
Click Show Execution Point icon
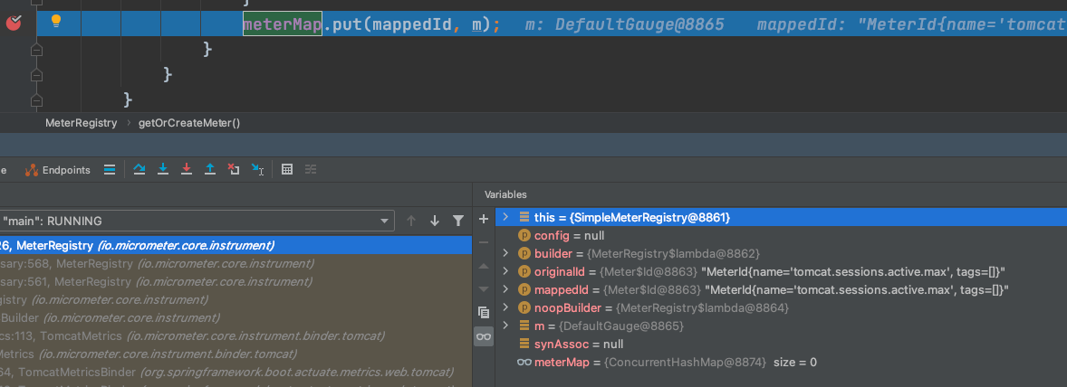click(x=109, y=170)
